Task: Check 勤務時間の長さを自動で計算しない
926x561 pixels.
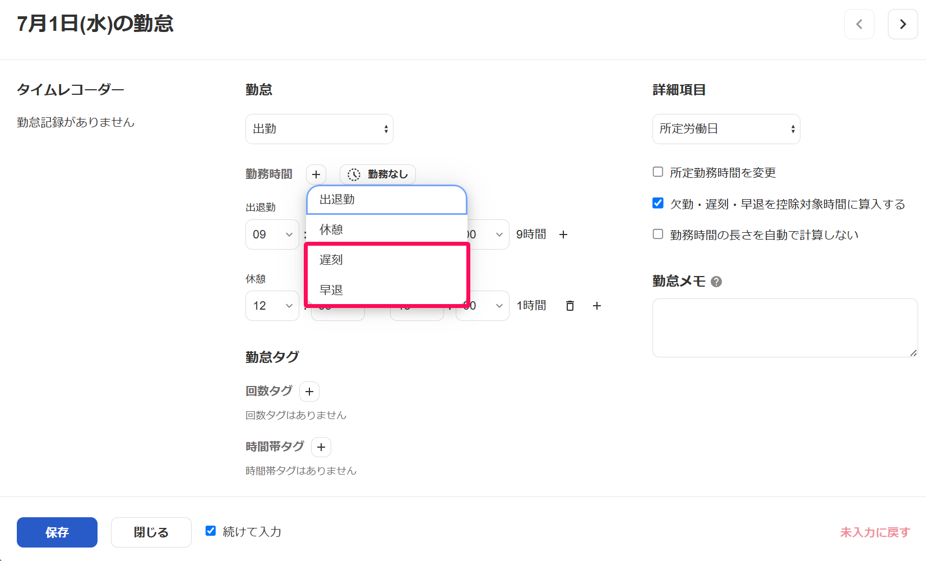Action: tap(658, 234)
